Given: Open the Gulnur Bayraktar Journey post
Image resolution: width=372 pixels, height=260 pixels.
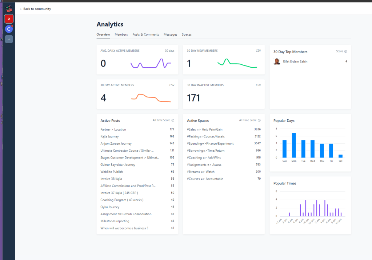Looking at the screenshot, I should point(118,165).
